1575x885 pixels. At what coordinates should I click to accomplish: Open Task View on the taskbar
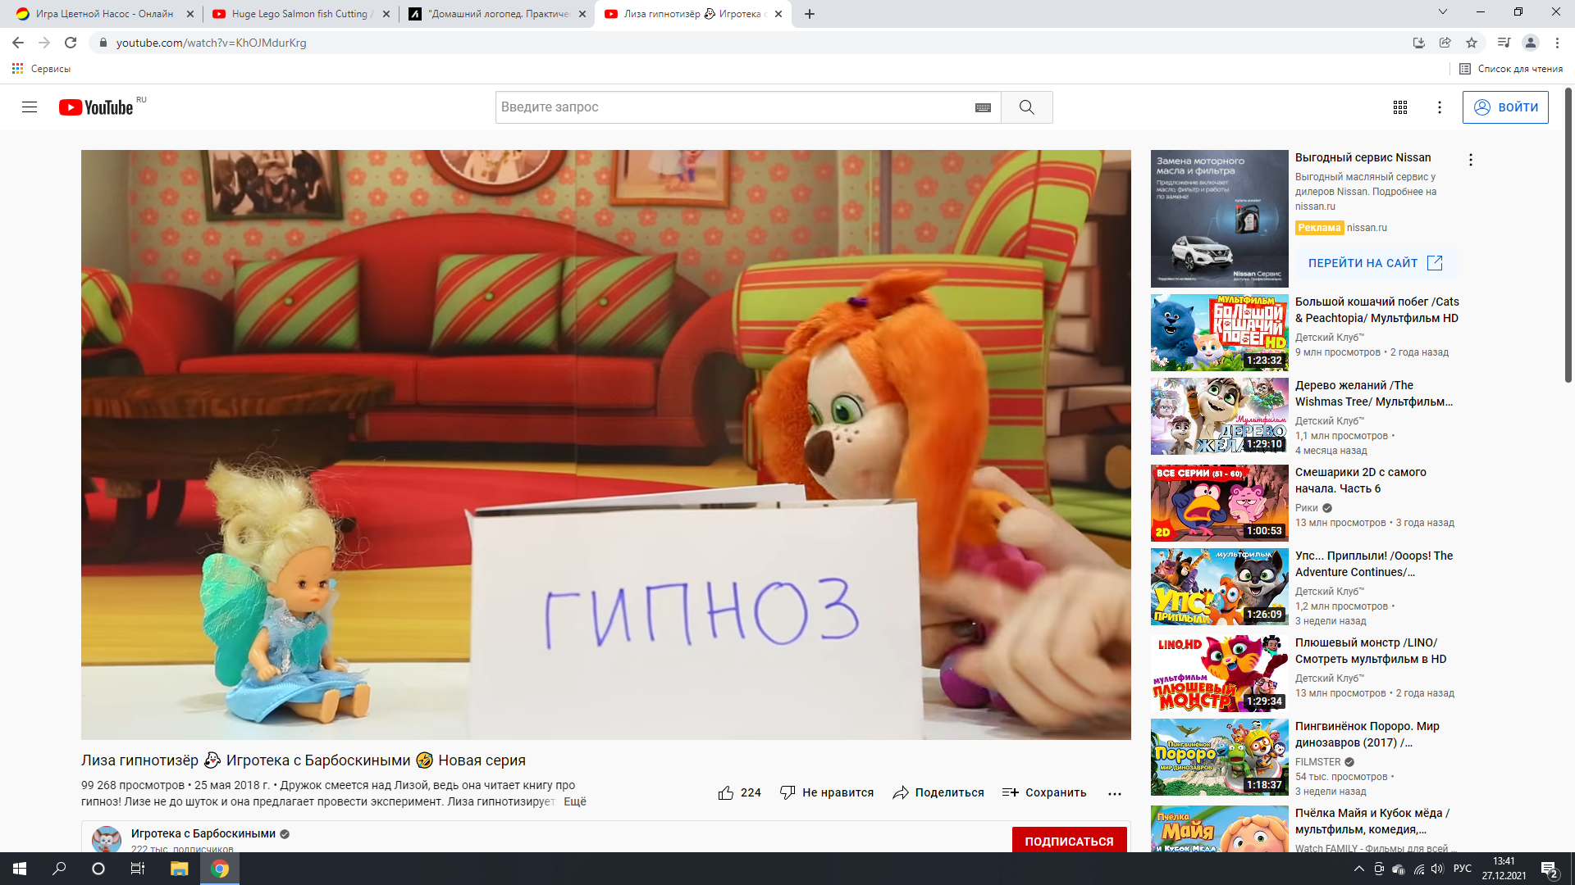[138, 869]
